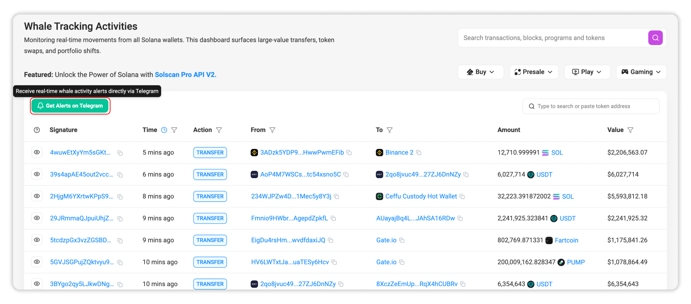Open the Play menu
This screenshot has width=691, height=304.
[587, 72]
